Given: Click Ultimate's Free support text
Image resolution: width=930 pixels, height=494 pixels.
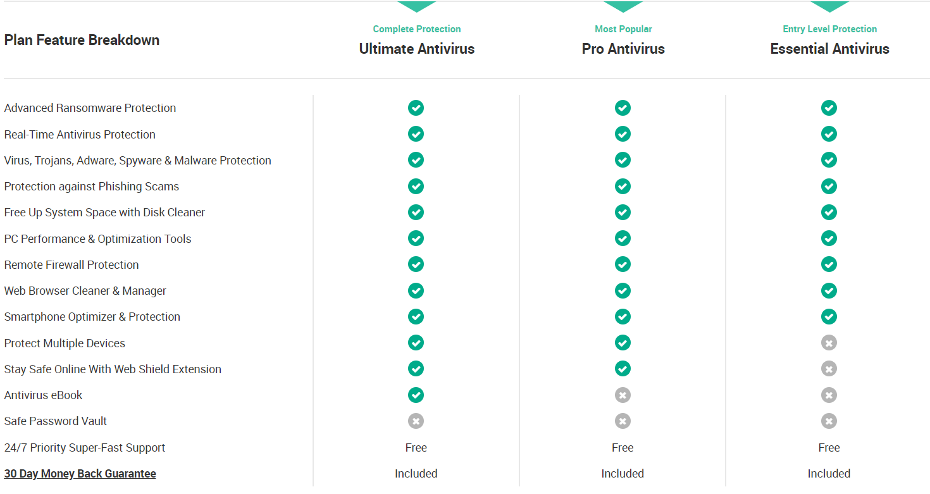Looking at the screenshot, I should tap(416, 448).
